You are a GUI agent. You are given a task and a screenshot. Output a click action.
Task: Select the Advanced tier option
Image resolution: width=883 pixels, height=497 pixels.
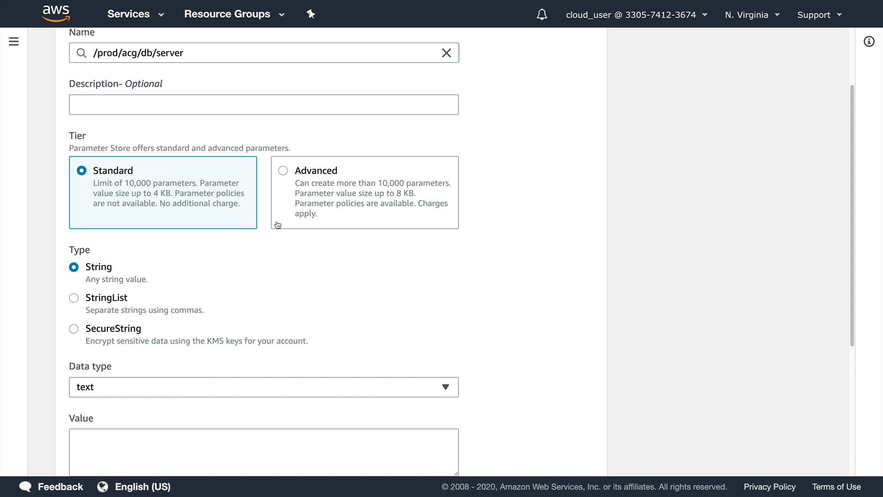pyautogui.click(x=283, y=171)
